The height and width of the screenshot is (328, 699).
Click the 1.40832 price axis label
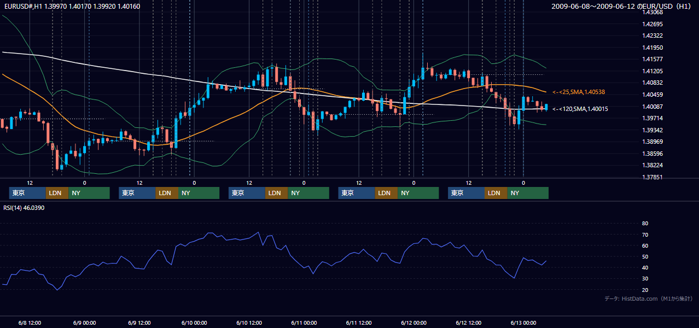(653, 83)
